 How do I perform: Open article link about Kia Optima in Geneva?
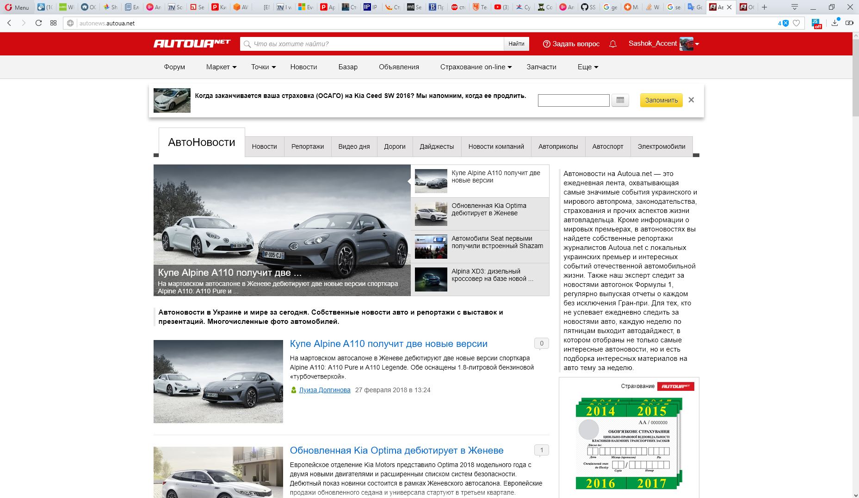pos(396,450)
